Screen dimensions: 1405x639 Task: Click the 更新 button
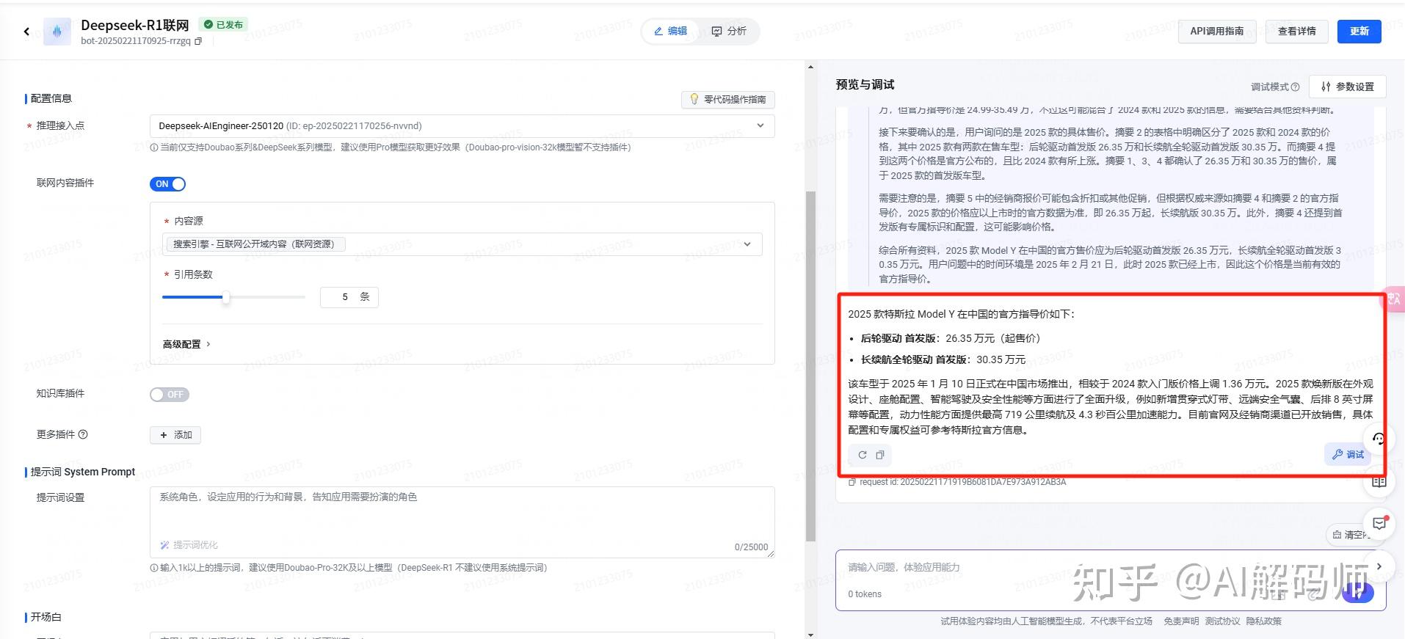(1359, 32)
